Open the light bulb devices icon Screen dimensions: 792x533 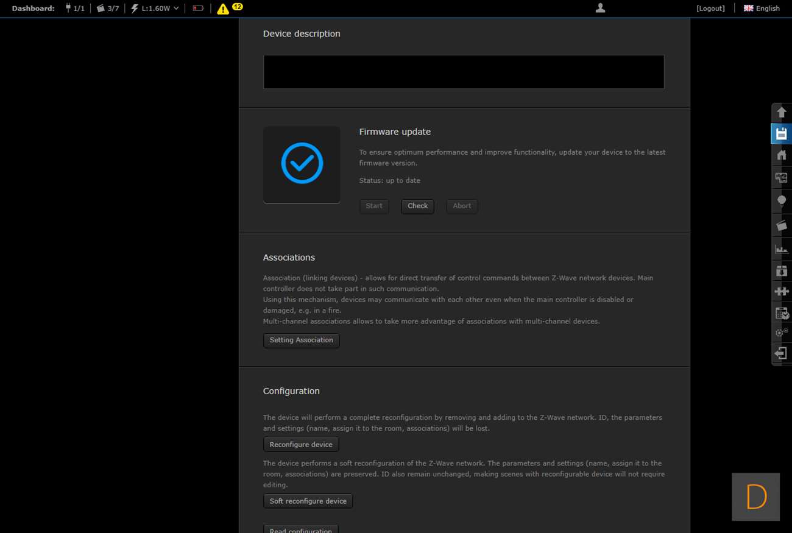(x=781, y=200)
